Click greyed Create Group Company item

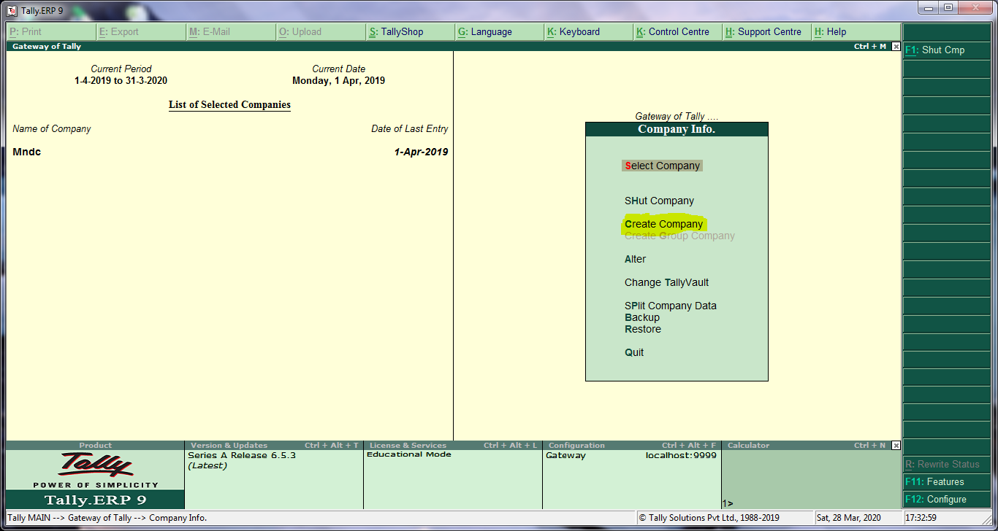tap(679, 236)
